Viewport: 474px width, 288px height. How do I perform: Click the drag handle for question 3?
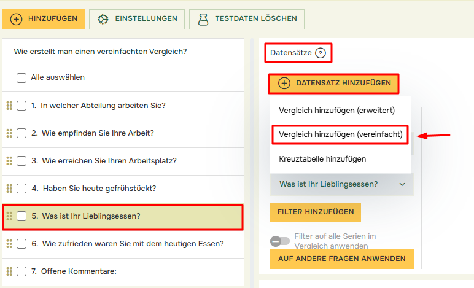[9, 161]
